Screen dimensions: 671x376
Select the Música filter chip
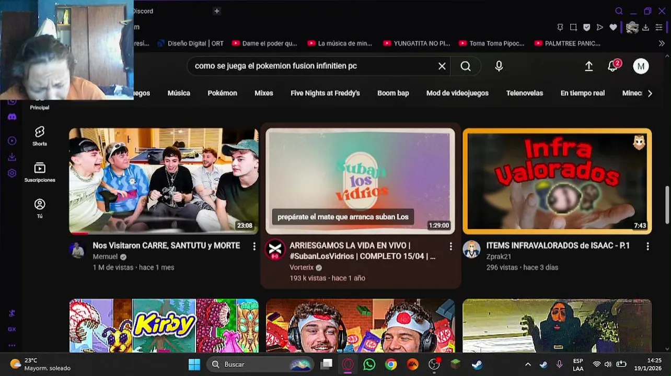[x=179, y=93]
